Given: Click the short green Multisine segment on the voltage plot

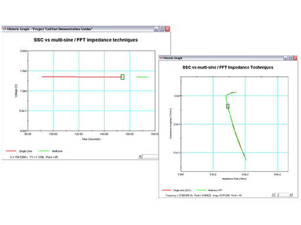Looking at the screenshot, I should (x=142, y=77).
